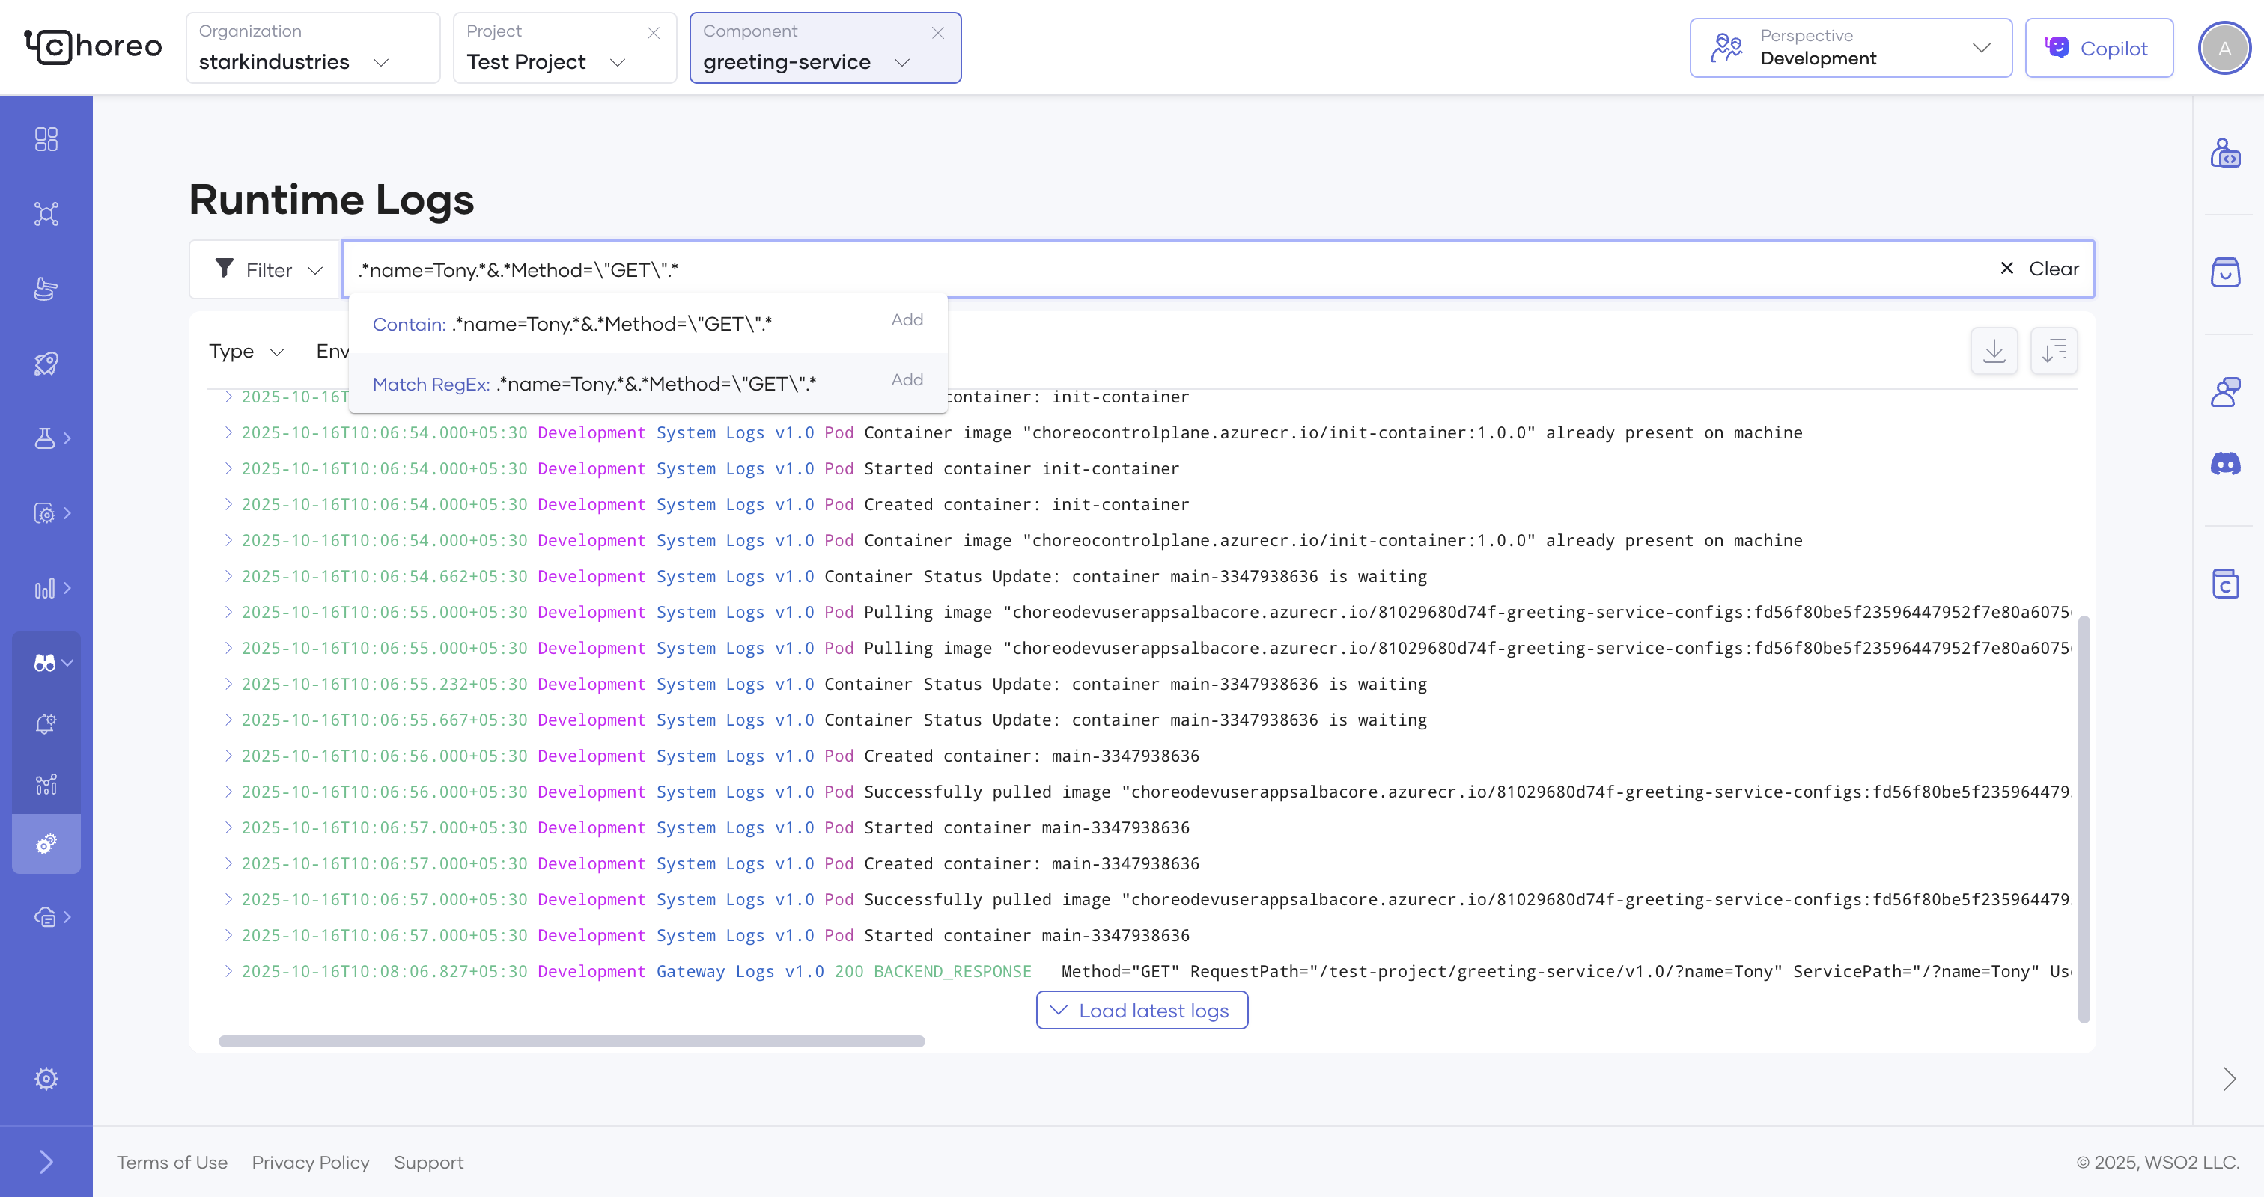The image size is (2264, 1197).
Task: Add the Match RegEx filter
Action: coord(906,379)
